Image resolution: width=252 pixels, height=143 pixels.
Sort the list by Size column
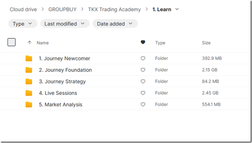(x=206, y=43)
